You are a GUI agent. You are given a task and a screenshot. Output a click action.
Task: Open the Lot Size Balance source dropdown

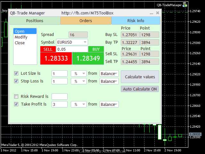(109, 73)
